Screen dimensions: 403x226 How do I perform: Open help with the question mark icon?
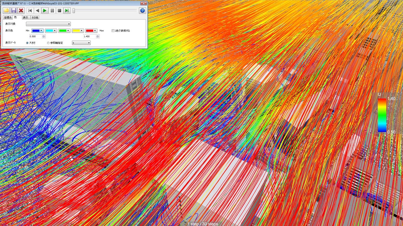click(142, 11)
